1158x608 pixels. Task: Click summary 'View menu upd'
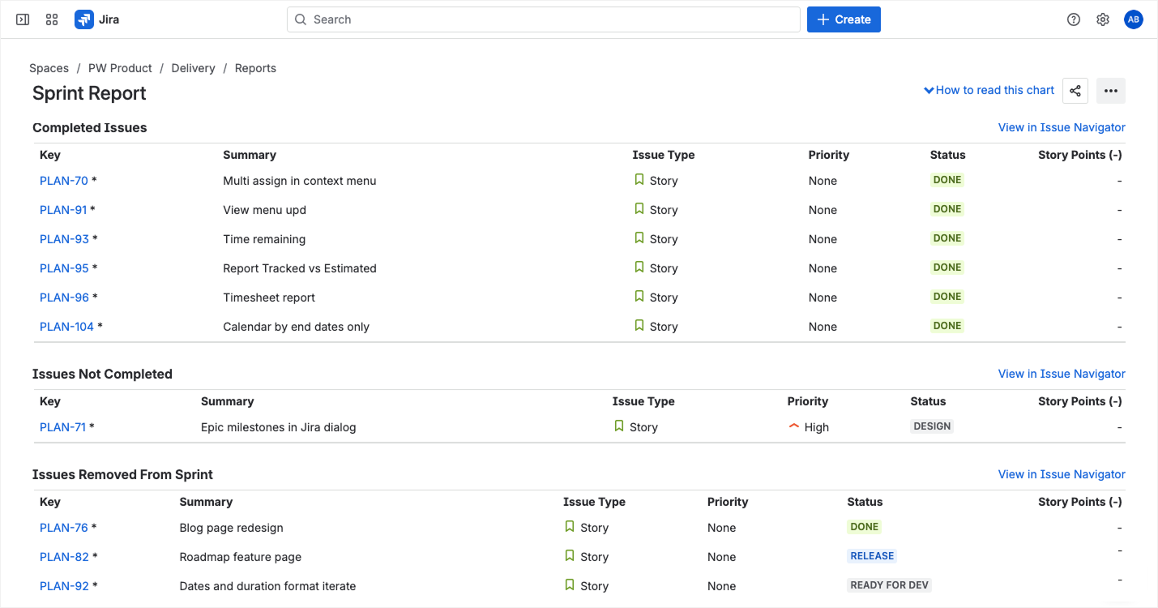click(265, 210)
